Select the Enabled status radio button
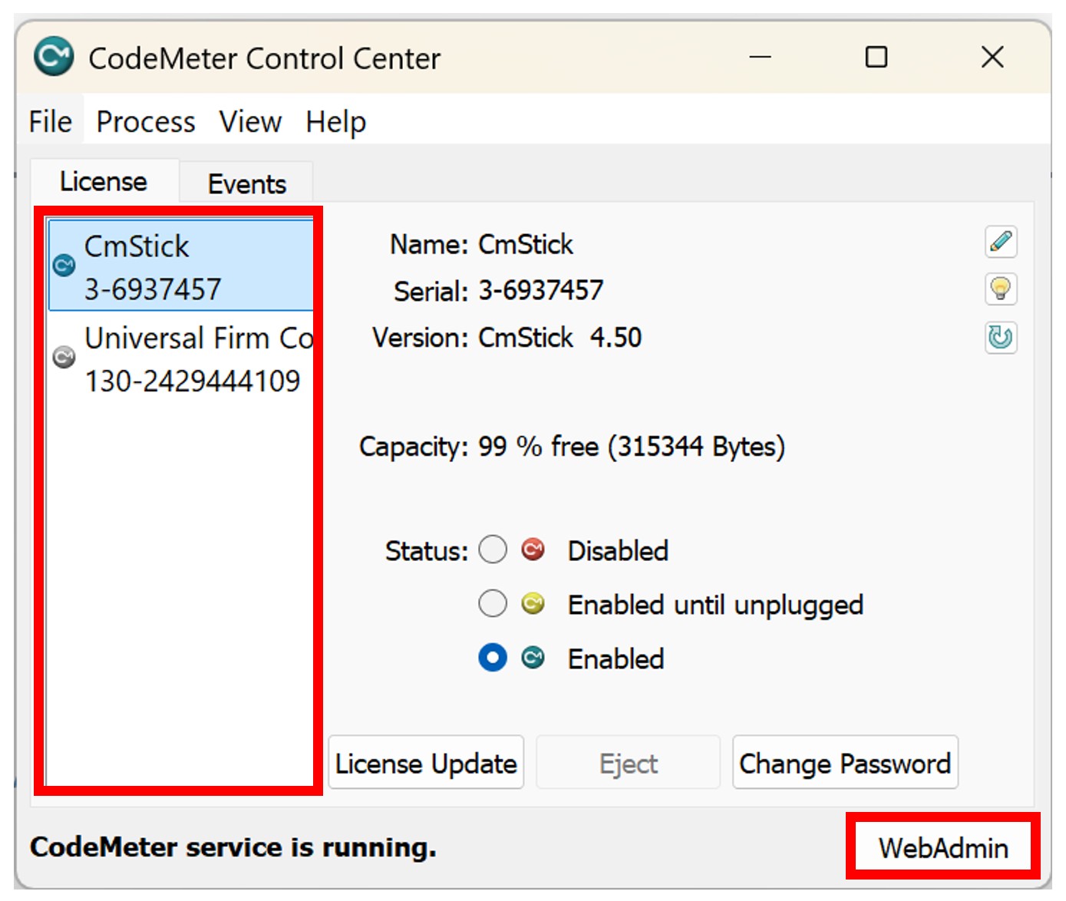 click(x=493, y=658)
